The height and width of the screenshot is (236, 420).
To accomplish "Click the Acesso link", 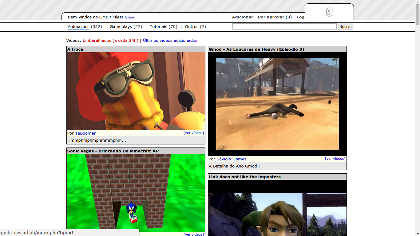I will point(130,18).
